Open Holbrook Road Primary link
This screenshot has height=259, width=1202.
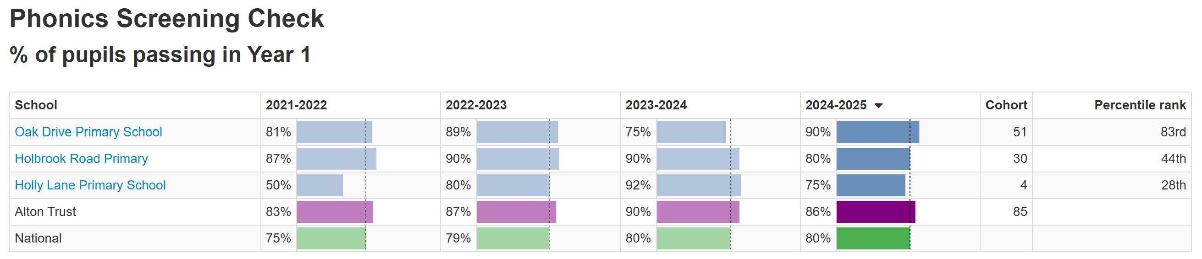tap(81, 158)
